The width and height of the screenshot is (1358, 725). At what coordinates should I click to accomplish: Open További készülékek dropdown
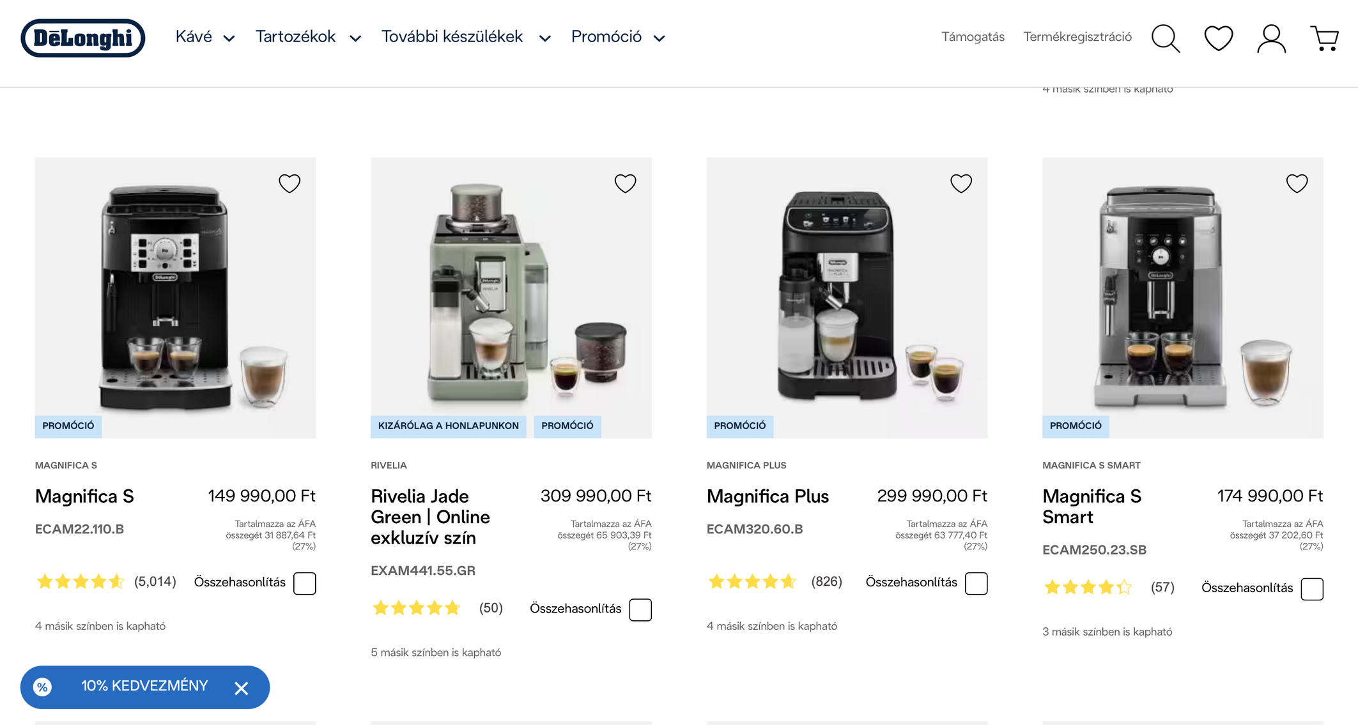[x=465, y=37]
